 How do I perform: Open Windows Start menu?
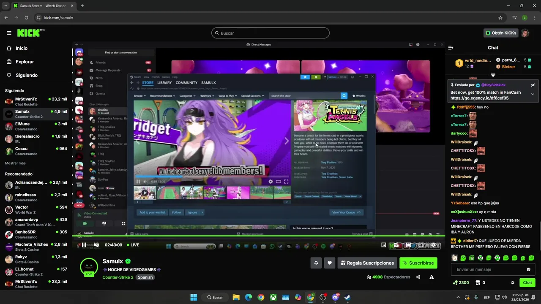click(194, 297)
